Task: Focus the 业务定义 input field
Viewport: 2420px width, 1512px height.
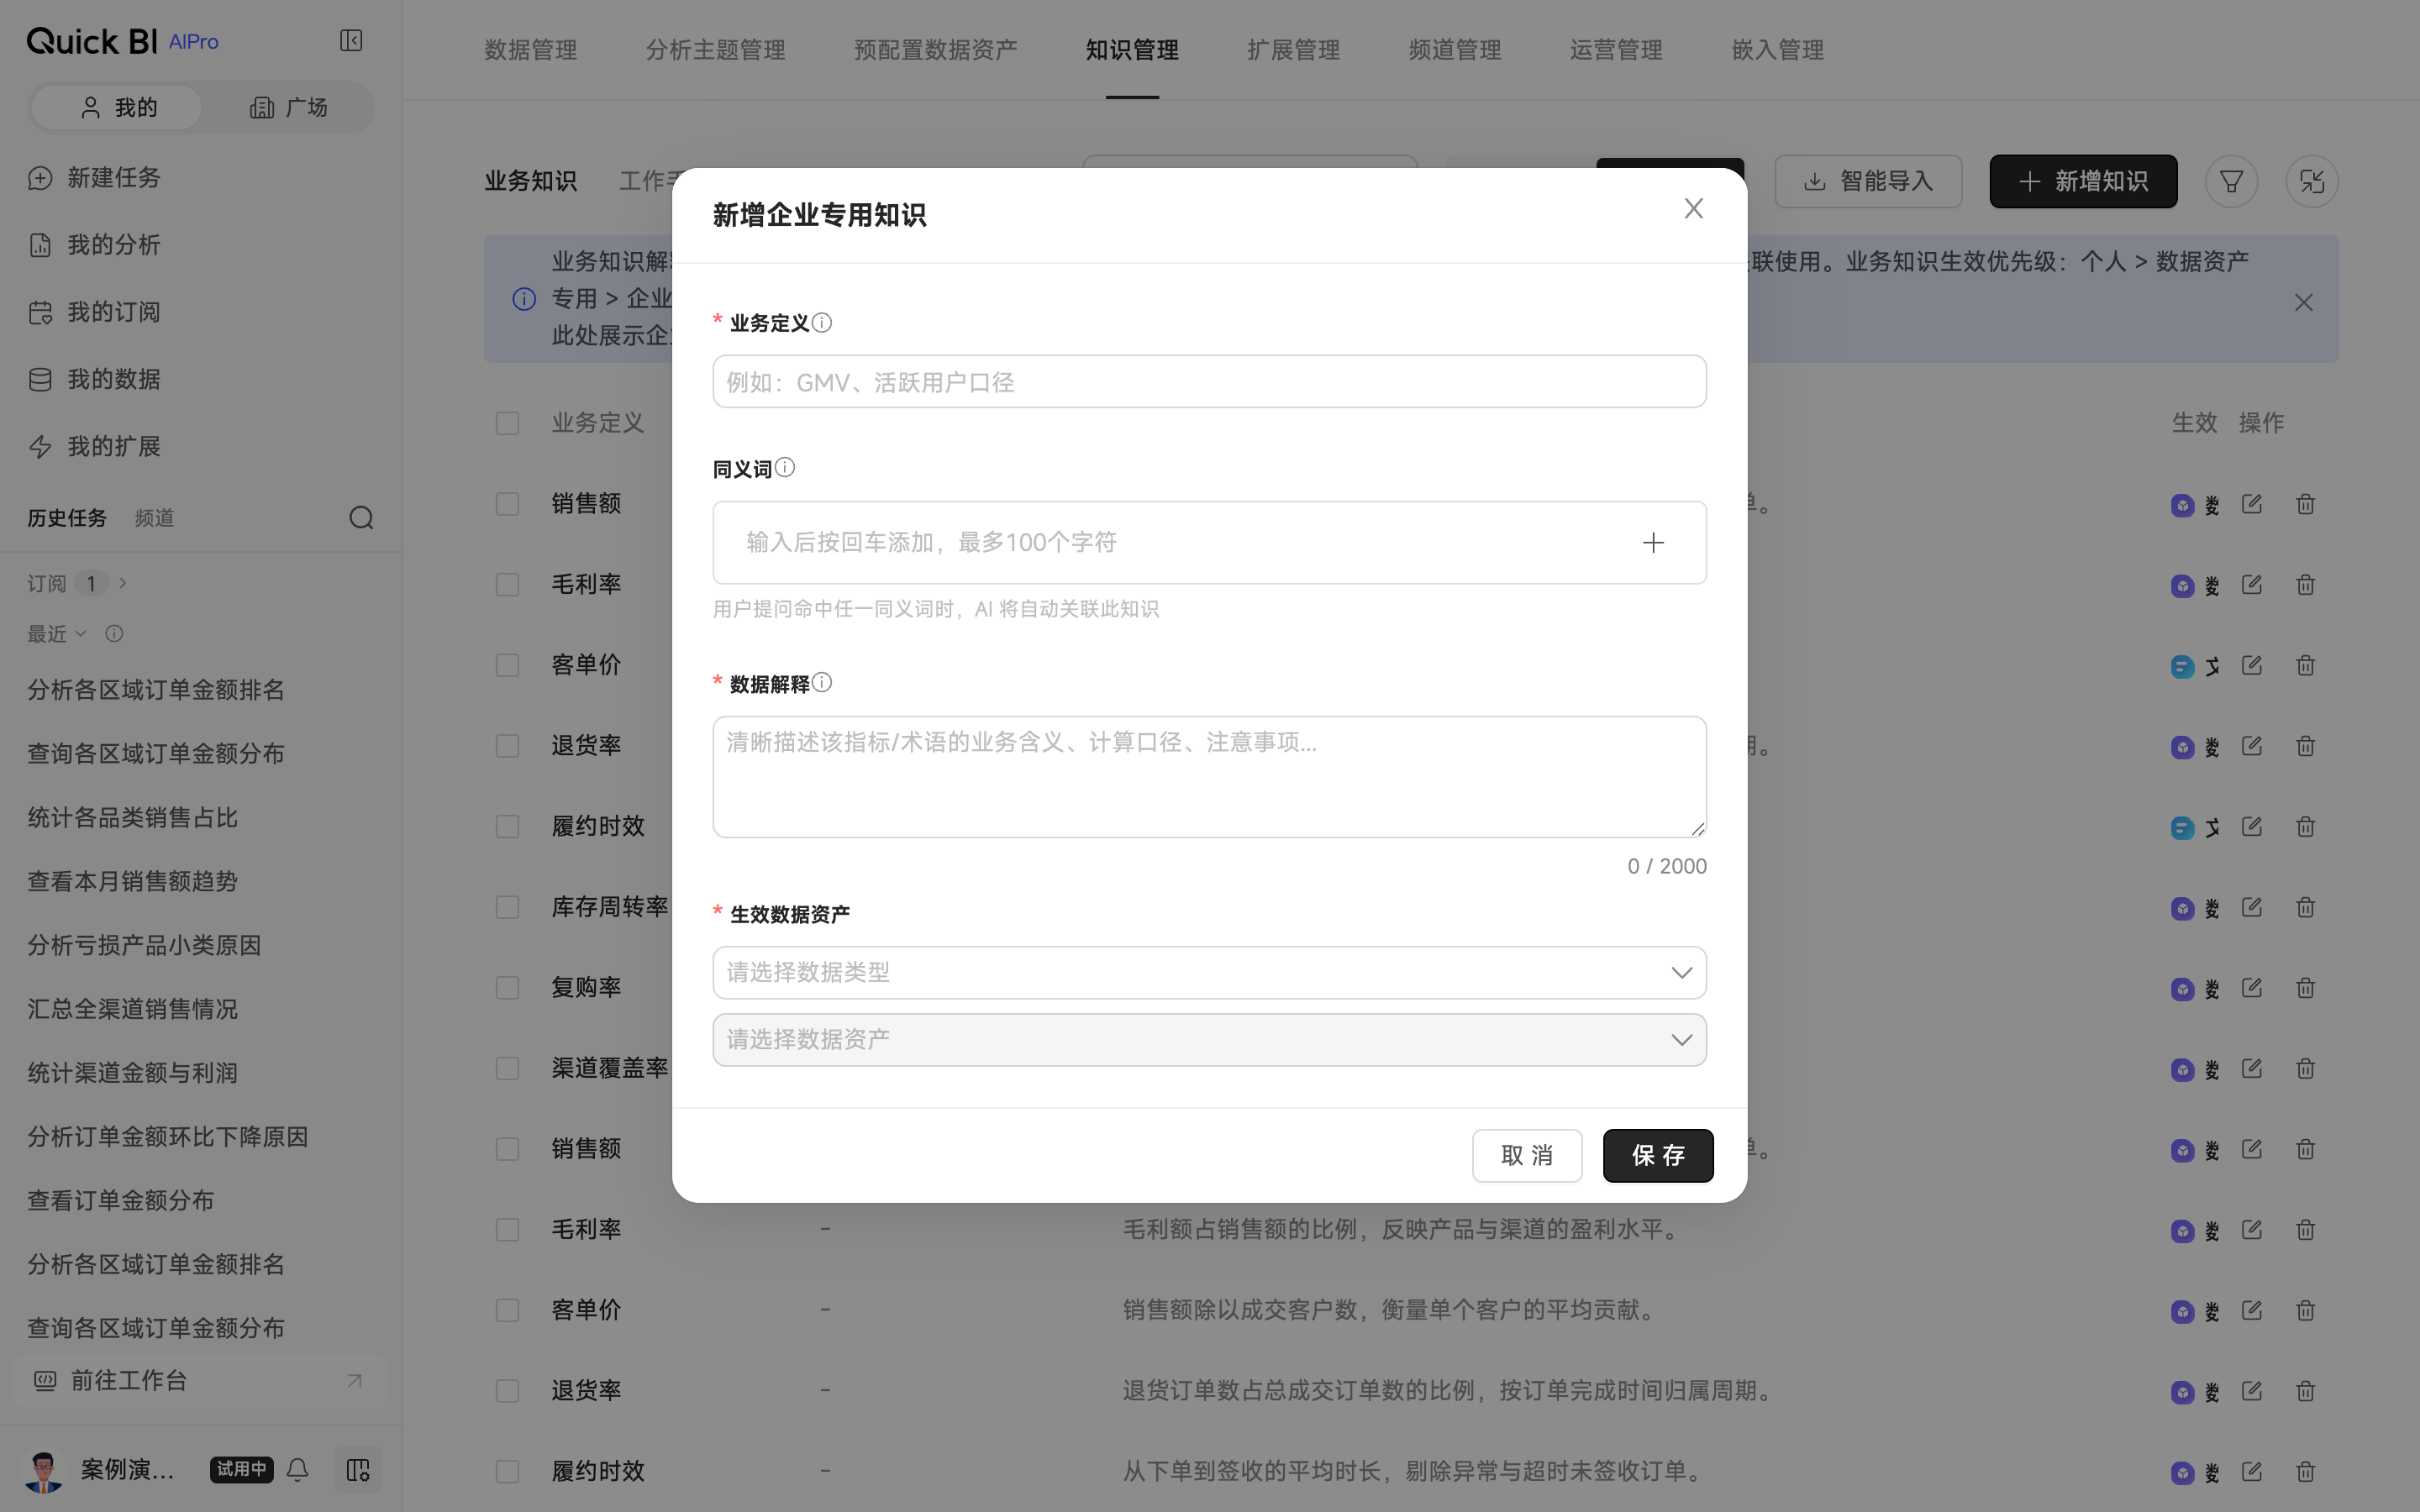Action: click(1209, 381)
